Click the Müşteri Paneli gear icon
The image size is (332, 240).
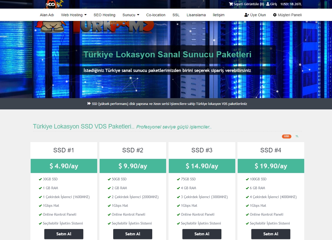pos(275,15)
